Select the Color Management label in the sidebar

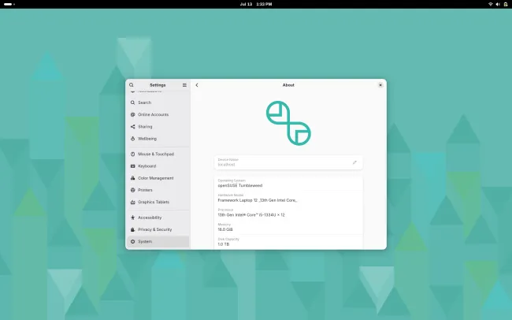(x=156, y=178)
